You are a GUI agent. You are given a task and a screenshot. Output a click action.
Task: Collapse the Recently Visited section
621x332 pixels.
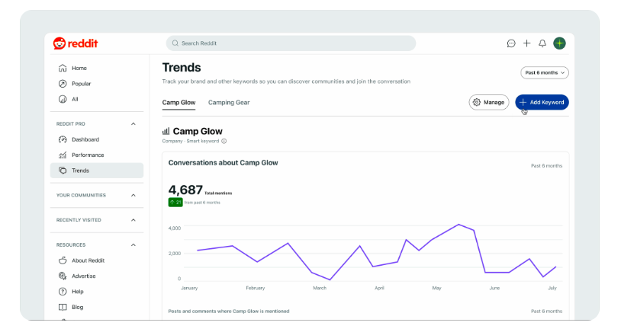134,220
